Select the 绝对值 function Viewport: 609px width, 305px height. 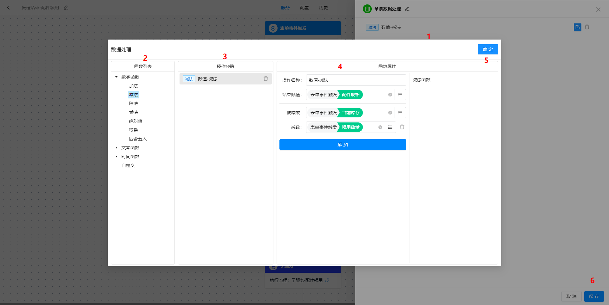point(135,121)
